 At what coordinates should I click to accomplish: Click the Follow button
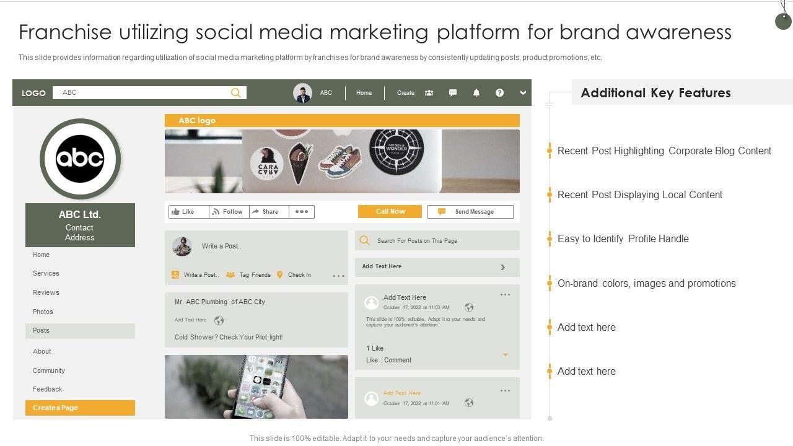[229, 212]
